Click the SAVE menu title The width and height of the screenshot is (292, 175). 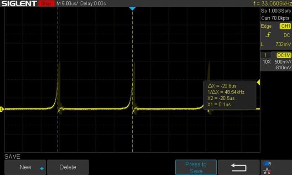click(x=12, y=157)
